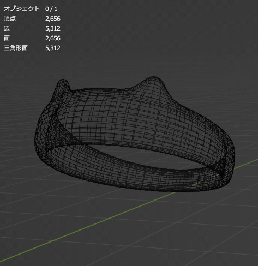Screen dimensions: 258x266
Task: Click the オブジェクト statistics label
Action: [22, 9]
